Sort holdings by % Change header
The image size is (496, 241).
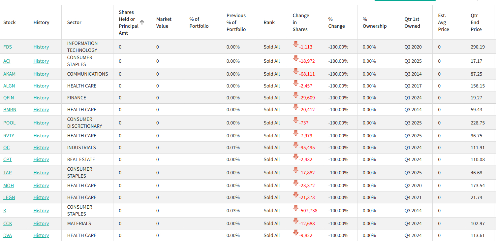[336, 22]
